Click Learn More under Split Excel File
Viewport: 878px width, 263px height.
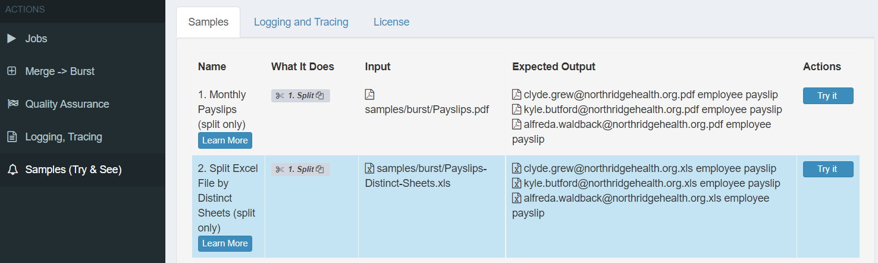[x=225, y=243]
